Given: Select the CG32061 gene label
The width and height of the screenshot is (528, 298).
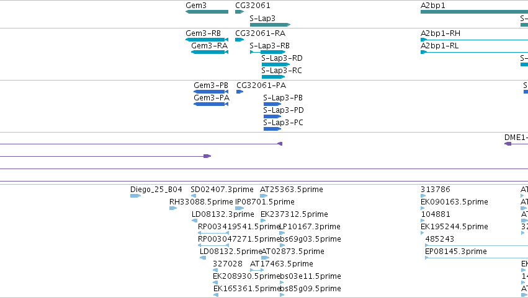Looking at the screenshot, I should pyautogui.click(x=253, y=6).
